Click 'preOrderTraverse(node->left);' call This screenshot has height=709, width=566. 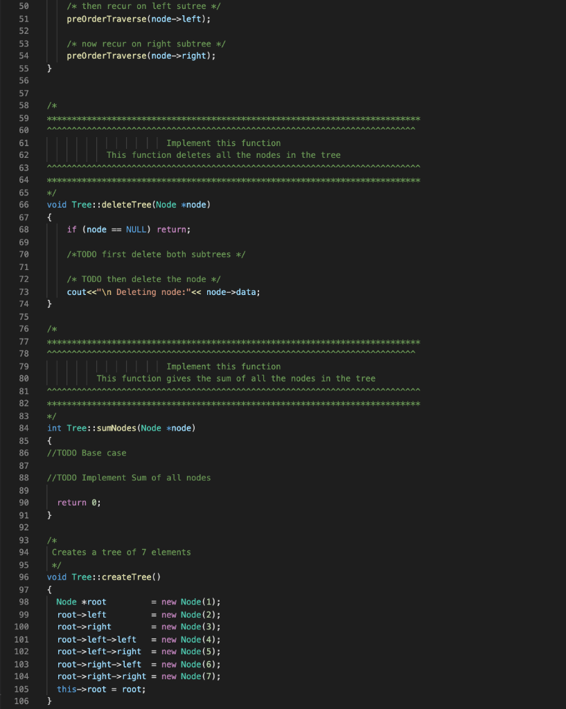pos(139,19)
